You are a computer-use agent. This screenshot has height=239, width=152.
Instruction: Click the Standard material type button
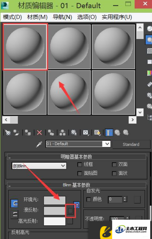[x=131, y=144]
